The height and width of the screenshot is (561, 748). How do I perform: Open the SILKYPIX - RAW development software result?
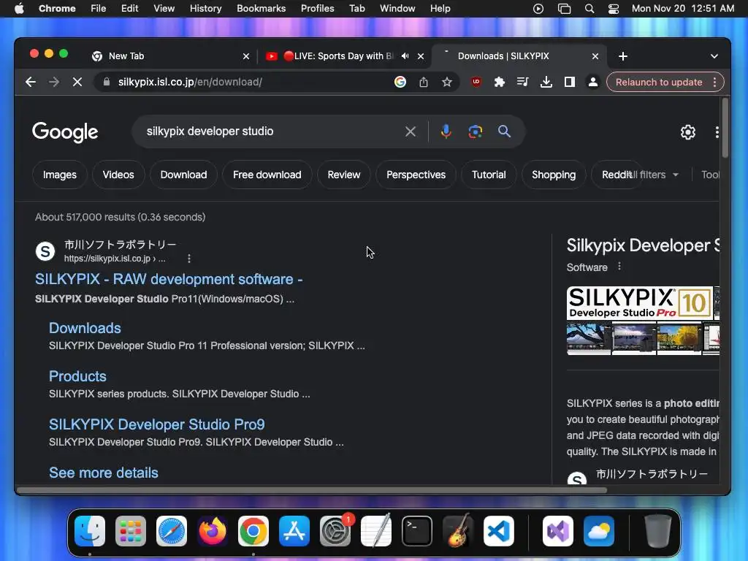coord(169,279)
